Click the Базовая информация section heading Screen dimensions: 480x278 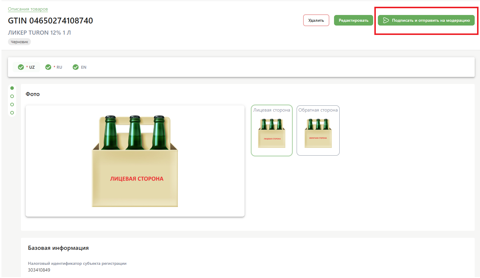pos(58,248)
